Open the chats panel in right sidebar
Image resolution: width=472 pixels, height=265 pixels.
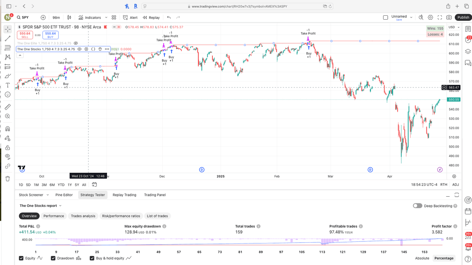click(468, 63)
